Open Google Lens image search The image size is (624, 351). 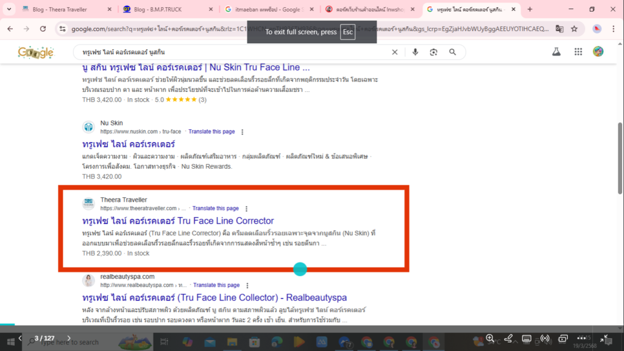tap(433, 52)
